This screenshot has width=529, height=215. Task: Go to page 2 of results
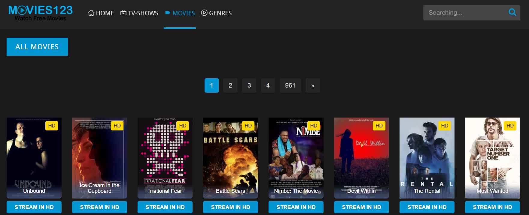(x=230, y=85)
